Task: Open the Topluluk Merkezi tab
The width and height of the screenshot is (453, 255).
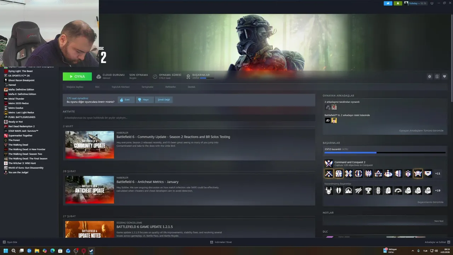Action: click(120, 87)
